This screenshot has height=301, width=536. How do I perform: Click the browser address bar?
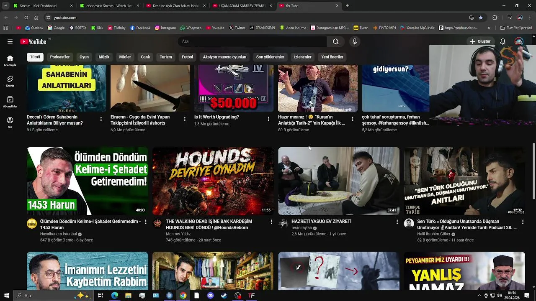(x=255, y=18)
